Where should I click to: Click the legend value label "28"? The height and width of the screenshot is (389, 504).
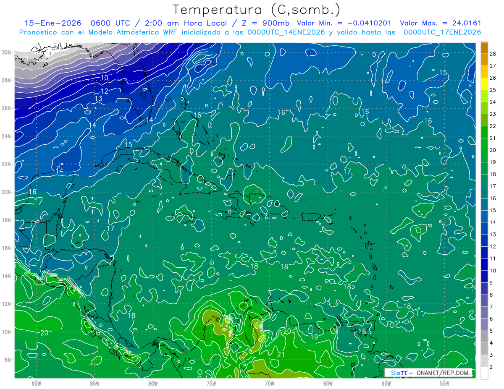(x=493, y=53)
